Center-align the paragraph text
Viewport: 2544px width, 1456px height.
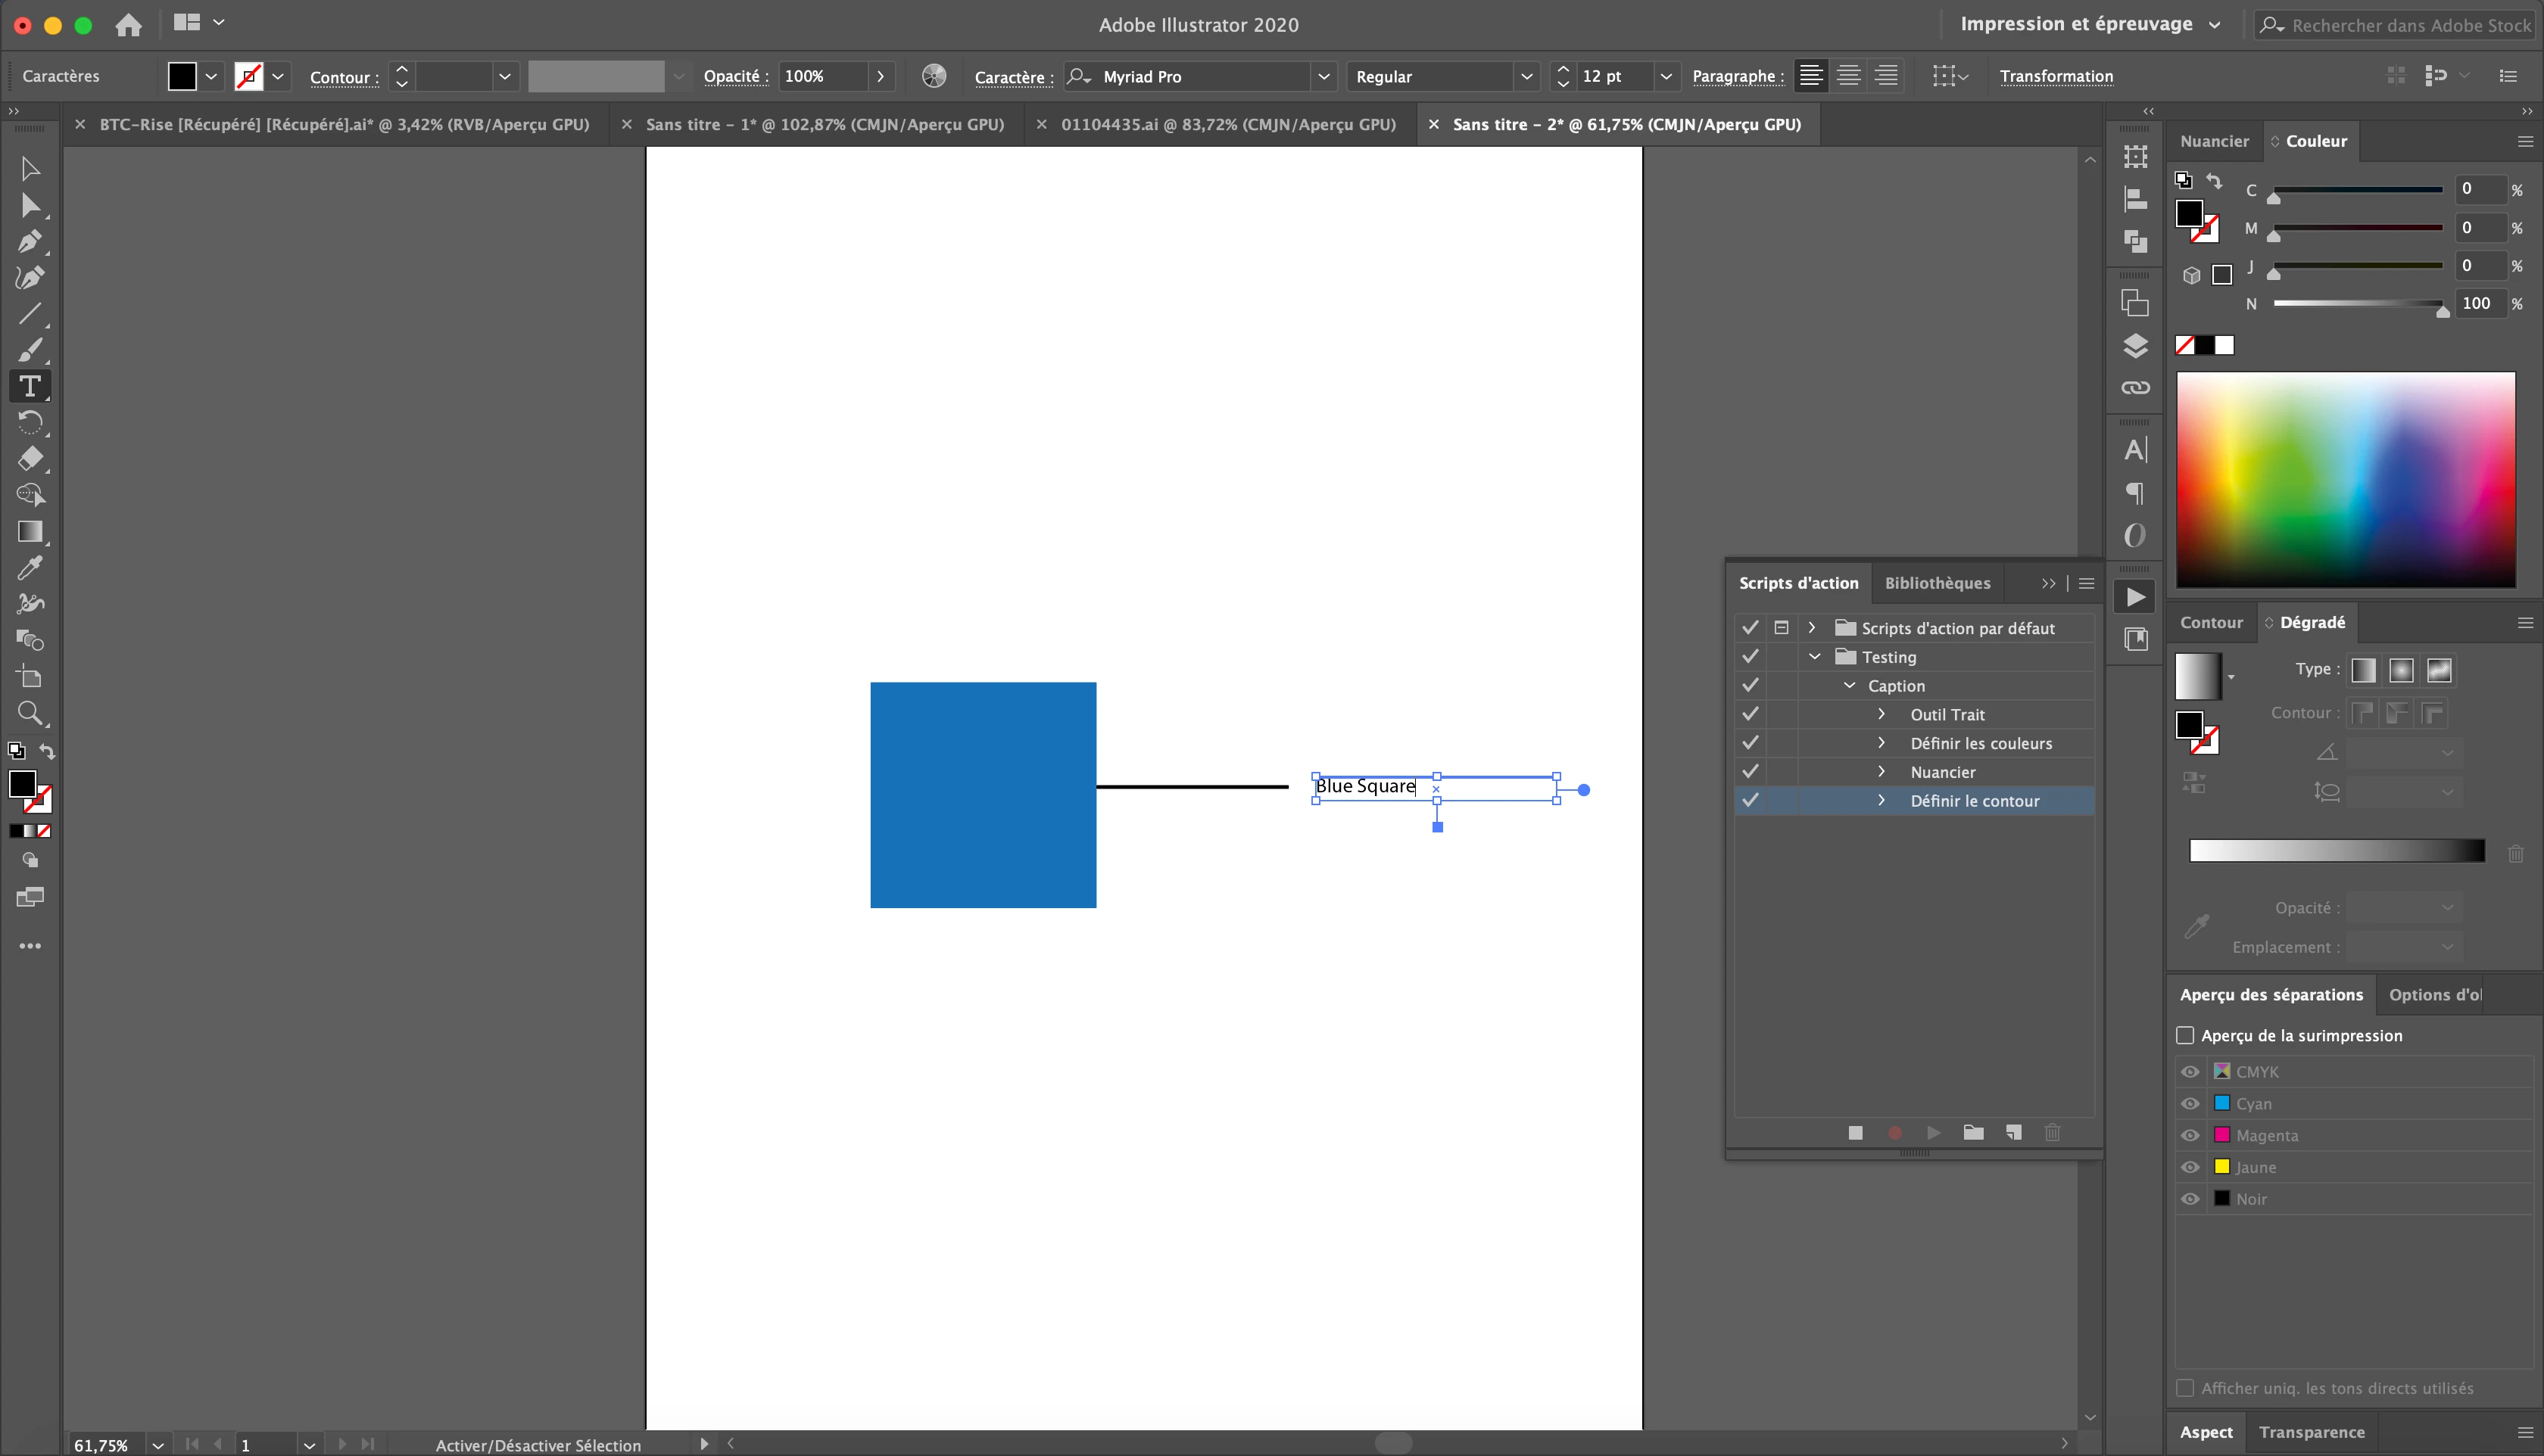click(1847, 76)
